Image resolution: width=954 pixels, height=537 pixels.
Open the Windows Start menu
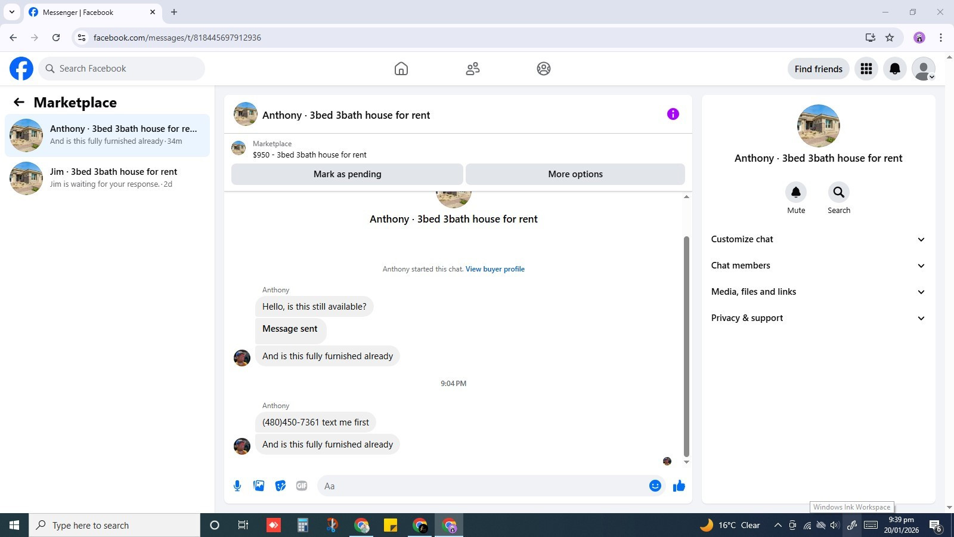14,525
